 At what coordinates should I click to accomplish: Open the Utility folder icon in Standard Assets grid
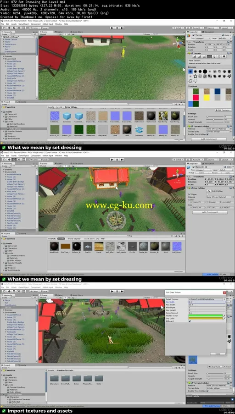(99, 378)
